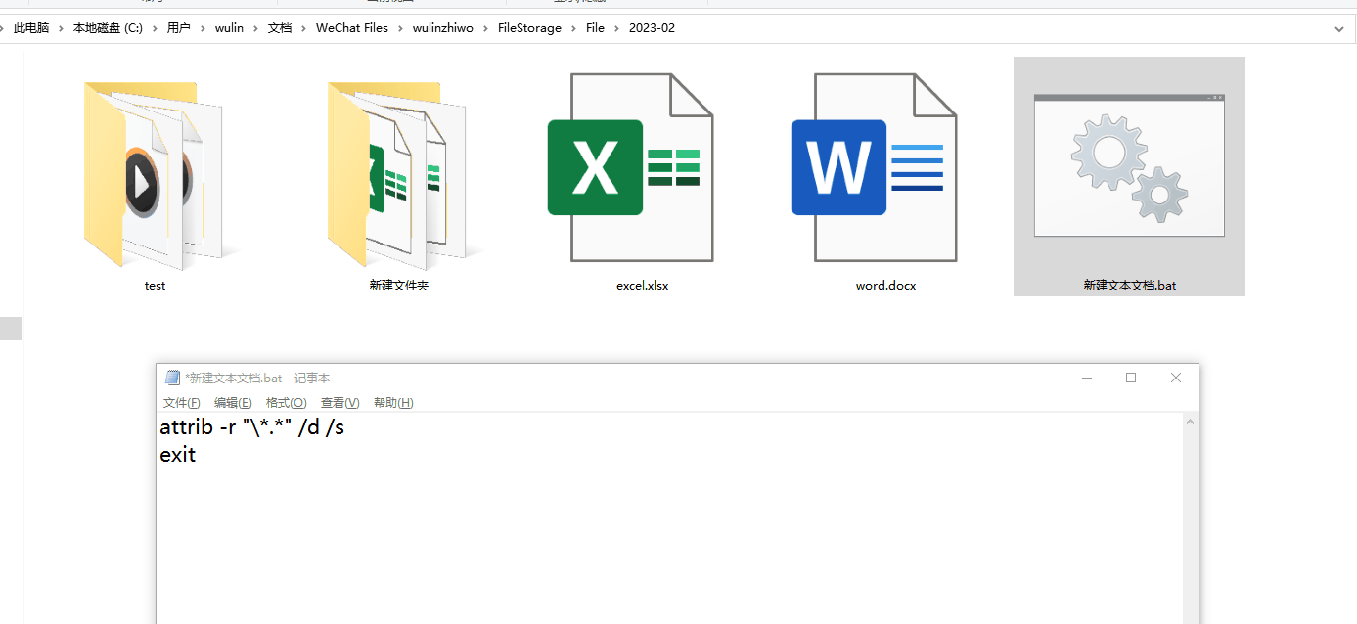
Task: Select the excel.xlsx file icon
Action: coord(630,167)
